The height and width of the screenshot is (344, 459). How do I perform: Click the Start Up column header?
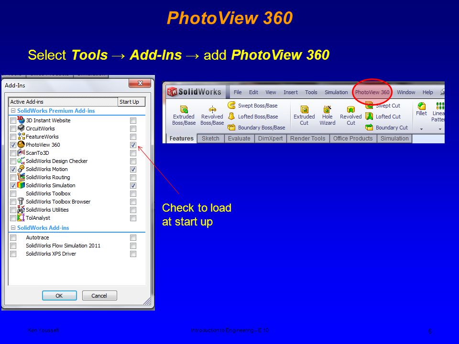131,102
